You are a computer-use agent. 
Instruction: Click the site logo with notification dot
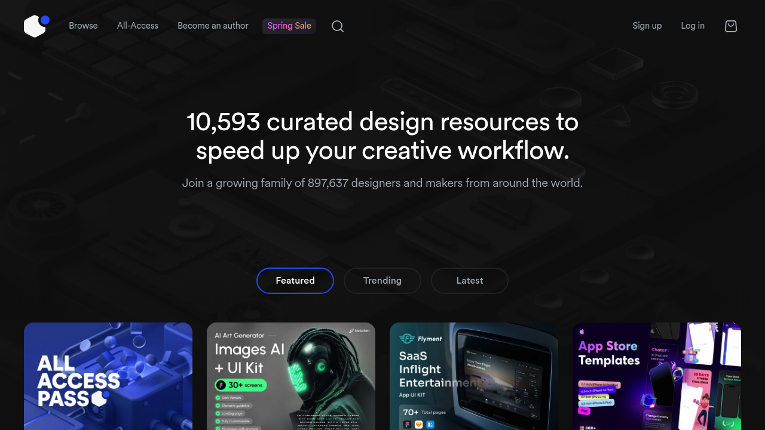pos(35,26)
